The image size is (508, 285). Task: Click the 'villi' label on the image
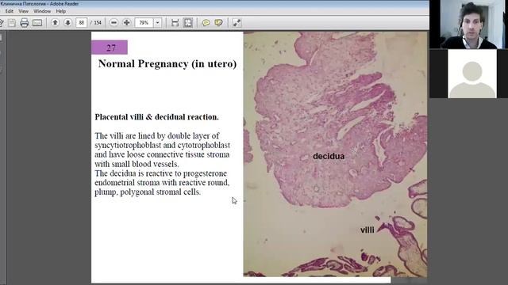tap(367, 230)
